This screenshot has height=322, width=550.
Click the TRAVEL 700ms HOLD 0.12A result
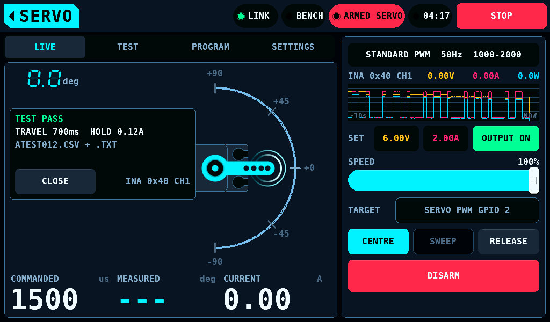79,131
